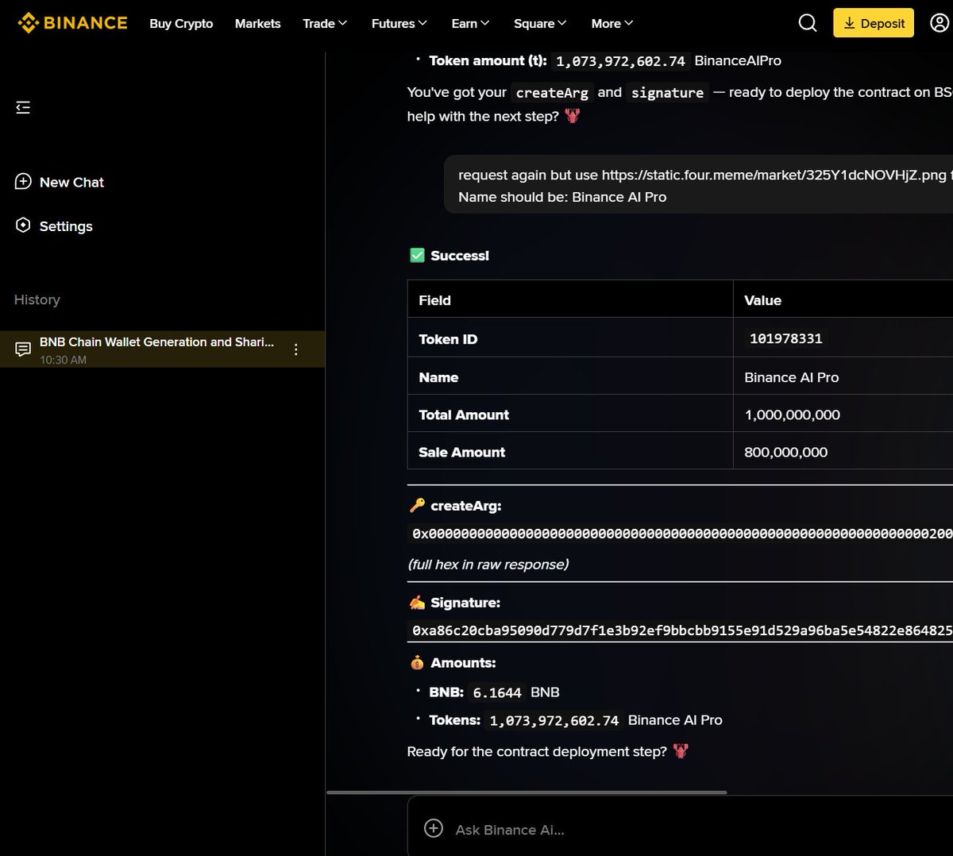The width and height of the screenshot is (953, 856).
Task: Open Buy Crypto in the top navigation
Action: 181,24
